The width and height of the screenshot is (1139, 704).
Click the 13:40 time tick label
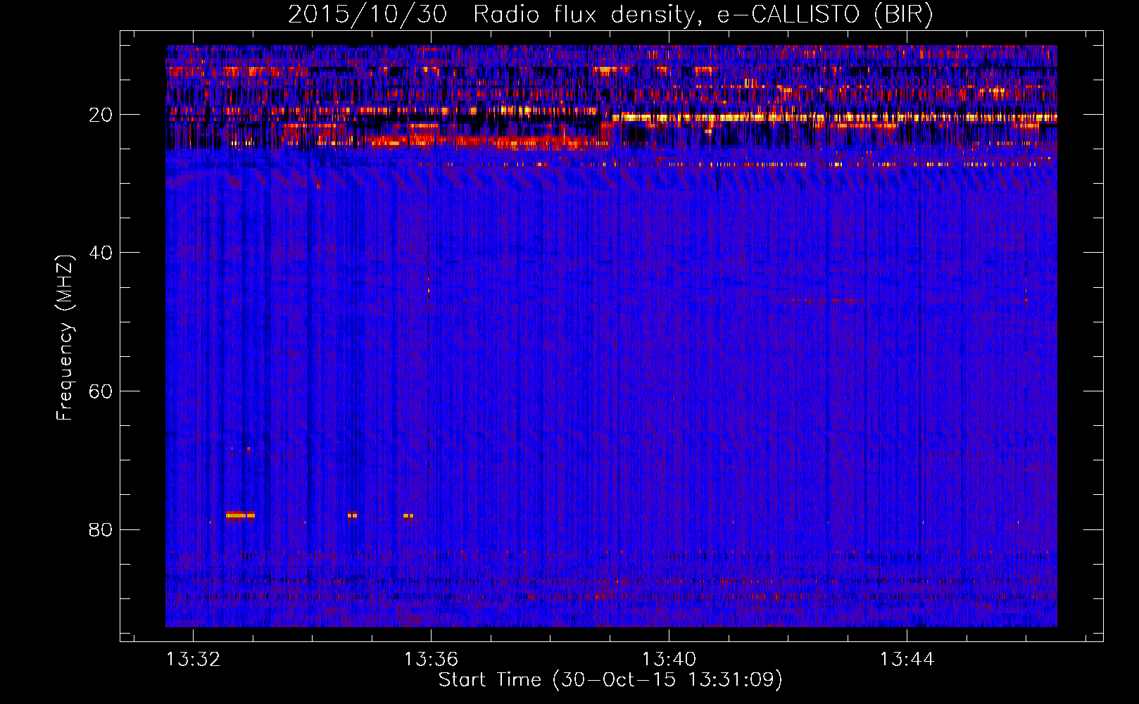[x=669, y=659]
